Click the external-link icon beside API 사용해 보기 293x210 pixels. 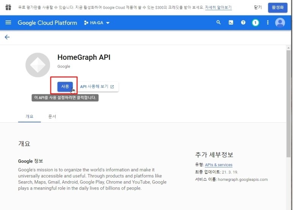(112, 87)
